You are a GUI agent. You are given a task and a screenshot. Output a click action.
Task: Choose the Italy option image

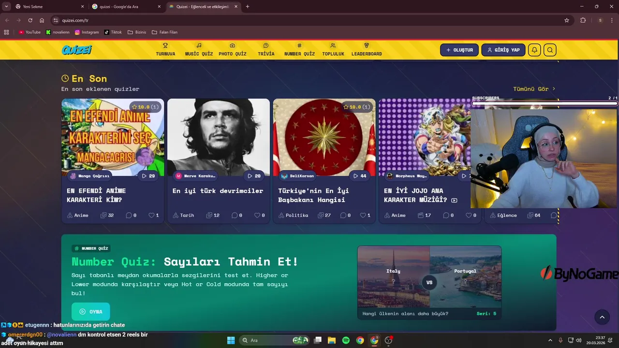393,276
